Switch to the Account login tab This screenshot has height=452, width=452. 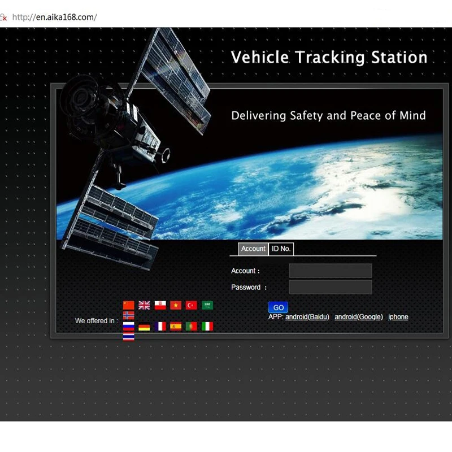point(253,249)
